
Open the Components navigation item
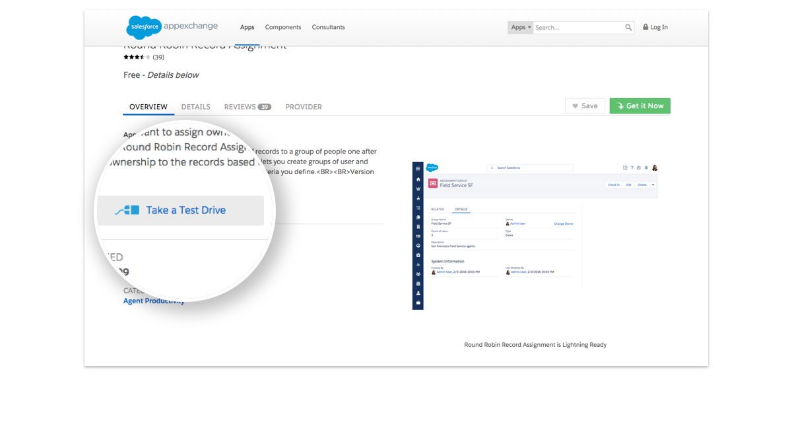click(283, 28)
